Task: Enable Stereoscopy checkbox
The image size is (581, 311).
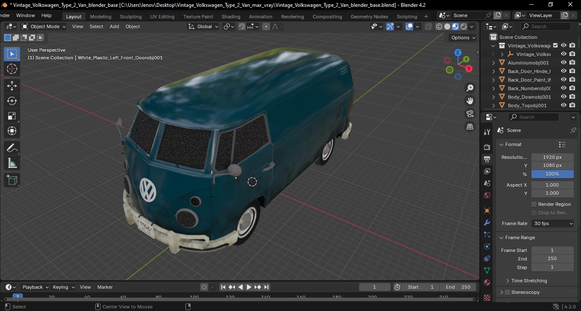Action: click(x=508, y=292)
